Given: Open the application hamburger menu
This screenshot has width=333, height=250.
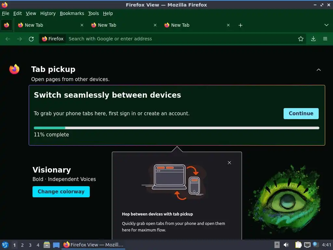Looking at the screenshot, I should tap(325, 39).
